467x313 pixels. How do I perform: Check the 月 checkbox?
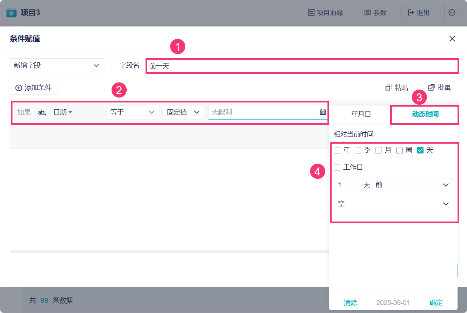point(379,150)
